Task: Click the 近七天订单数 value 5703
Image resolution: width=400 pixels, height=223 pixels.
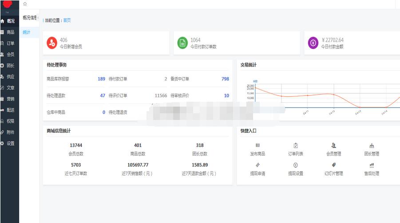Action: tap(76, 165)
